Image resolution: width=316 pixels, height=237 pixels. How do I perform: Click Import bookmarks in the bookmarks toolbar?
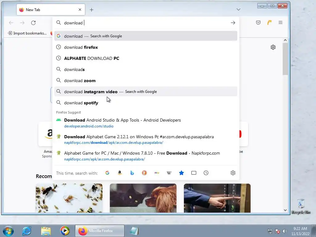pos(27,33)
